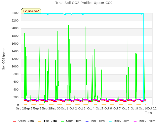Click the 2000 y-axis tick label

pos(15,28)
